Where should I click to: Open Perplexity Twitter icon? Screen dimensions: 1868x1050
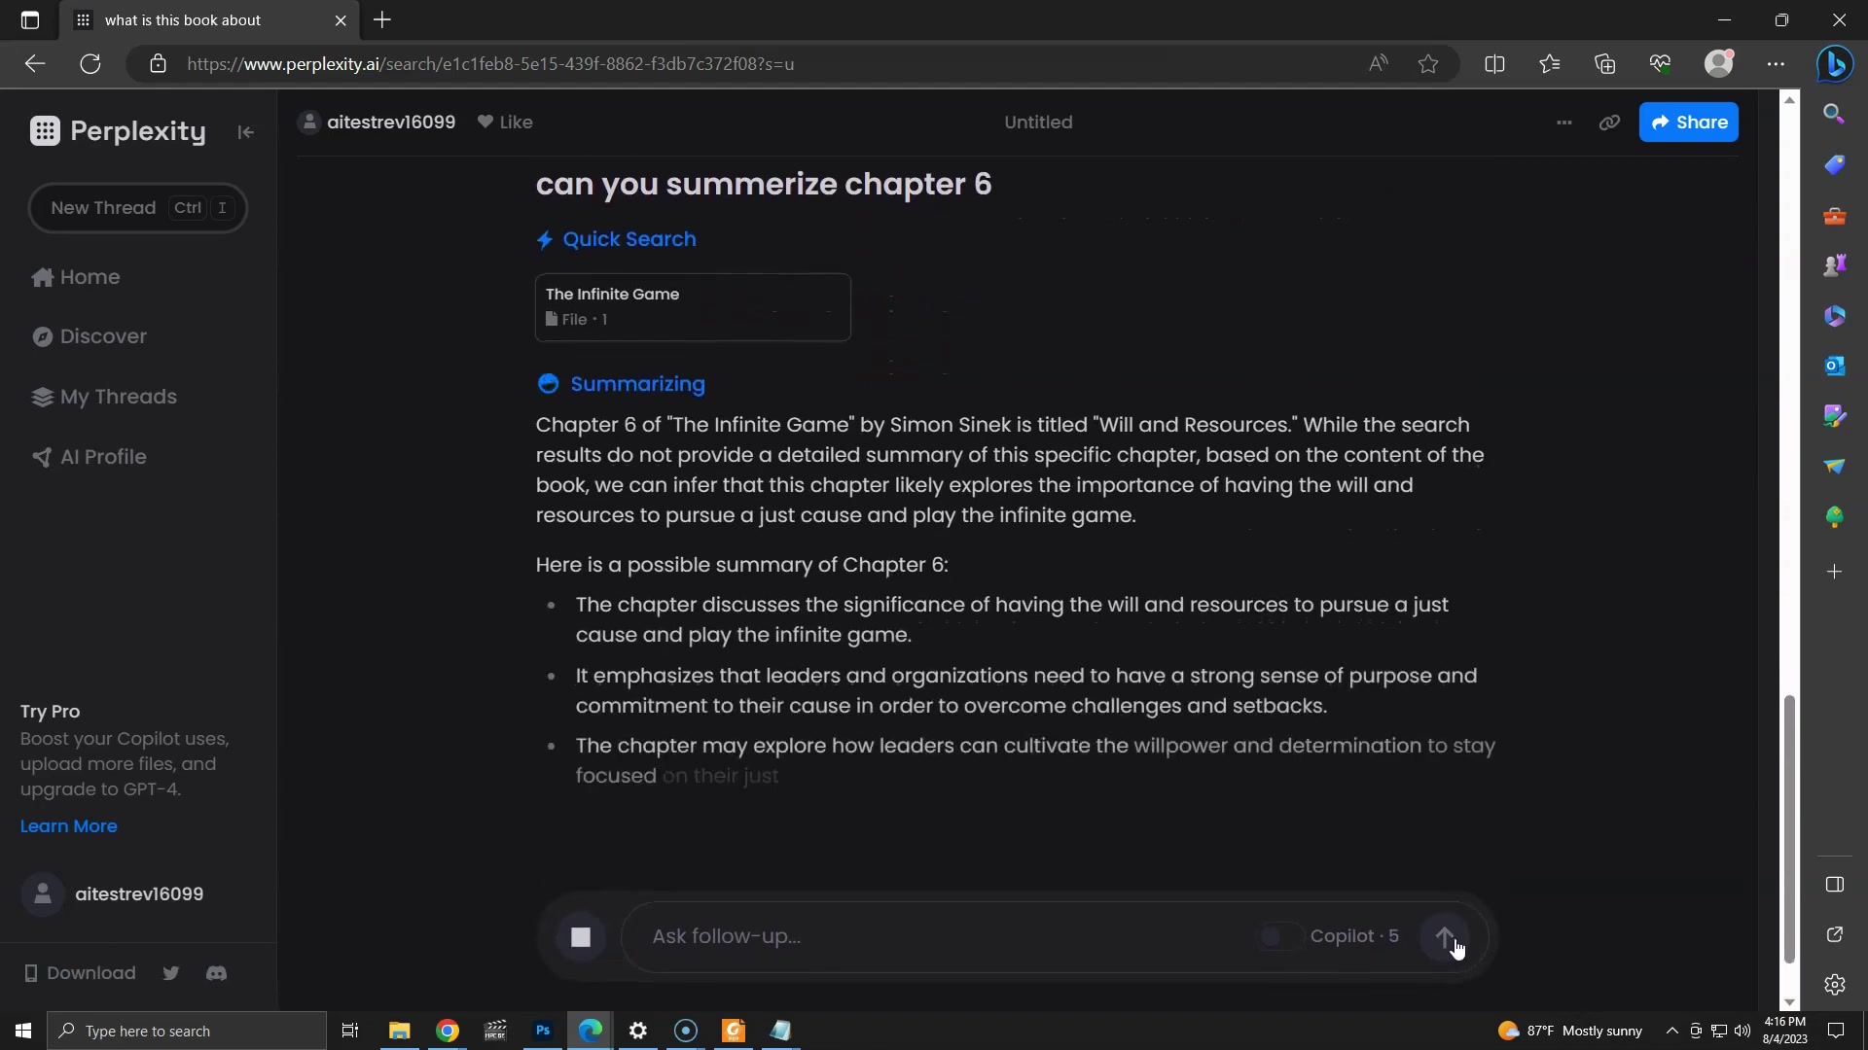171,973
